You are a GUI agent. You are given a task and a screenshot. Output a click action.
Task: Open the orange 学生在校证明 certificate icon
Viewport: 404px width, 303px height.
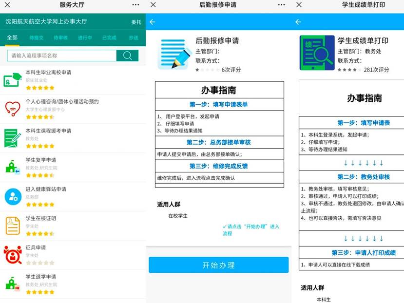13,225
